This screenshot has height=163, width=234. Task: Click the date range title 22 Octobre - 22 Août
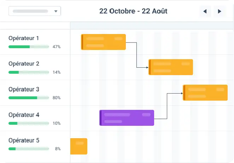click(133, 11)
